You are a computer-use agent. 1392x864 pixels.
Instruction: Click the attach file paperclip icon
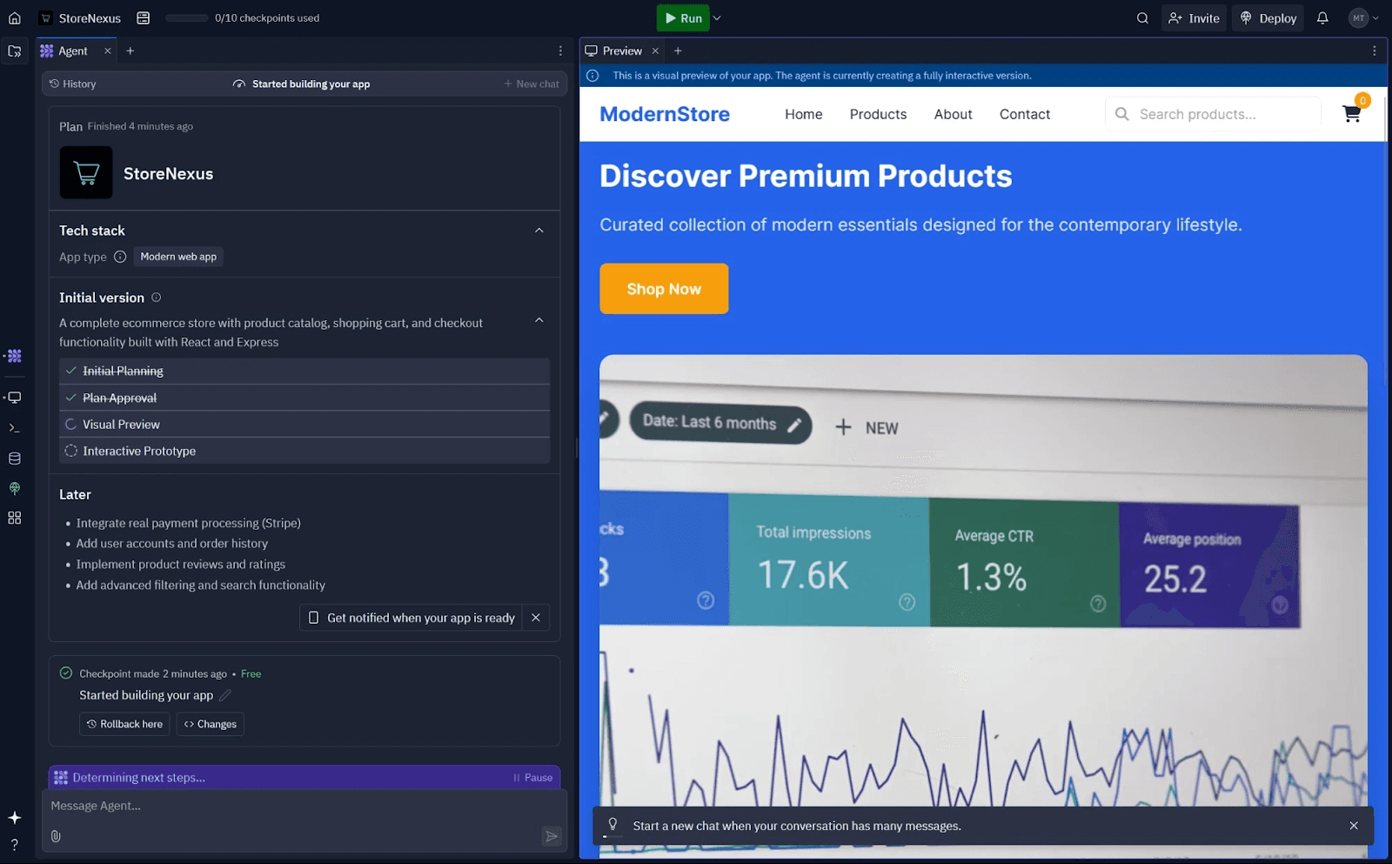click(x=56, y=836)
